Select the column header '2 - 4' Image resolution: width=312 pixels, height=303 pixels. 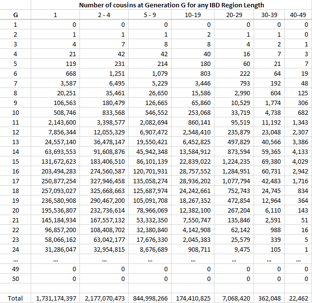coord(104,15)
